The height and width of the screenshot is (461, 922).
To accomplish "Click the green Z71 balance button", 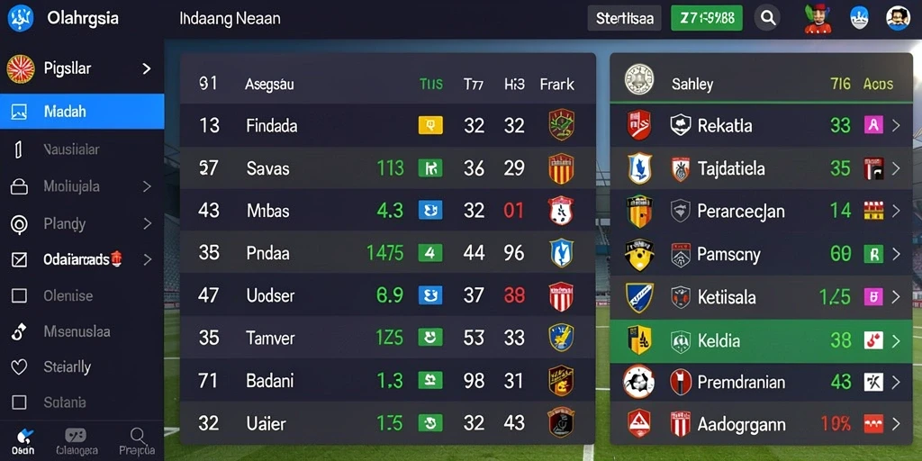I will [x=707, y=18].
